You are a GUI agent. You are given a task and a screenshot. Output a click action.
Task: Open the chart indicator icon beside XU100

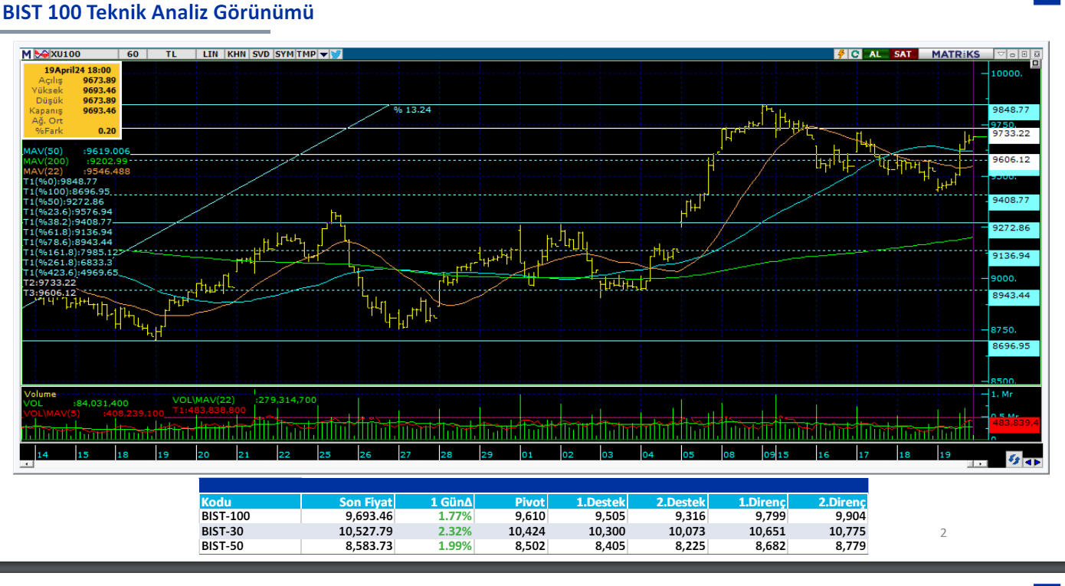pyautogui.click(x=41, y=54)
